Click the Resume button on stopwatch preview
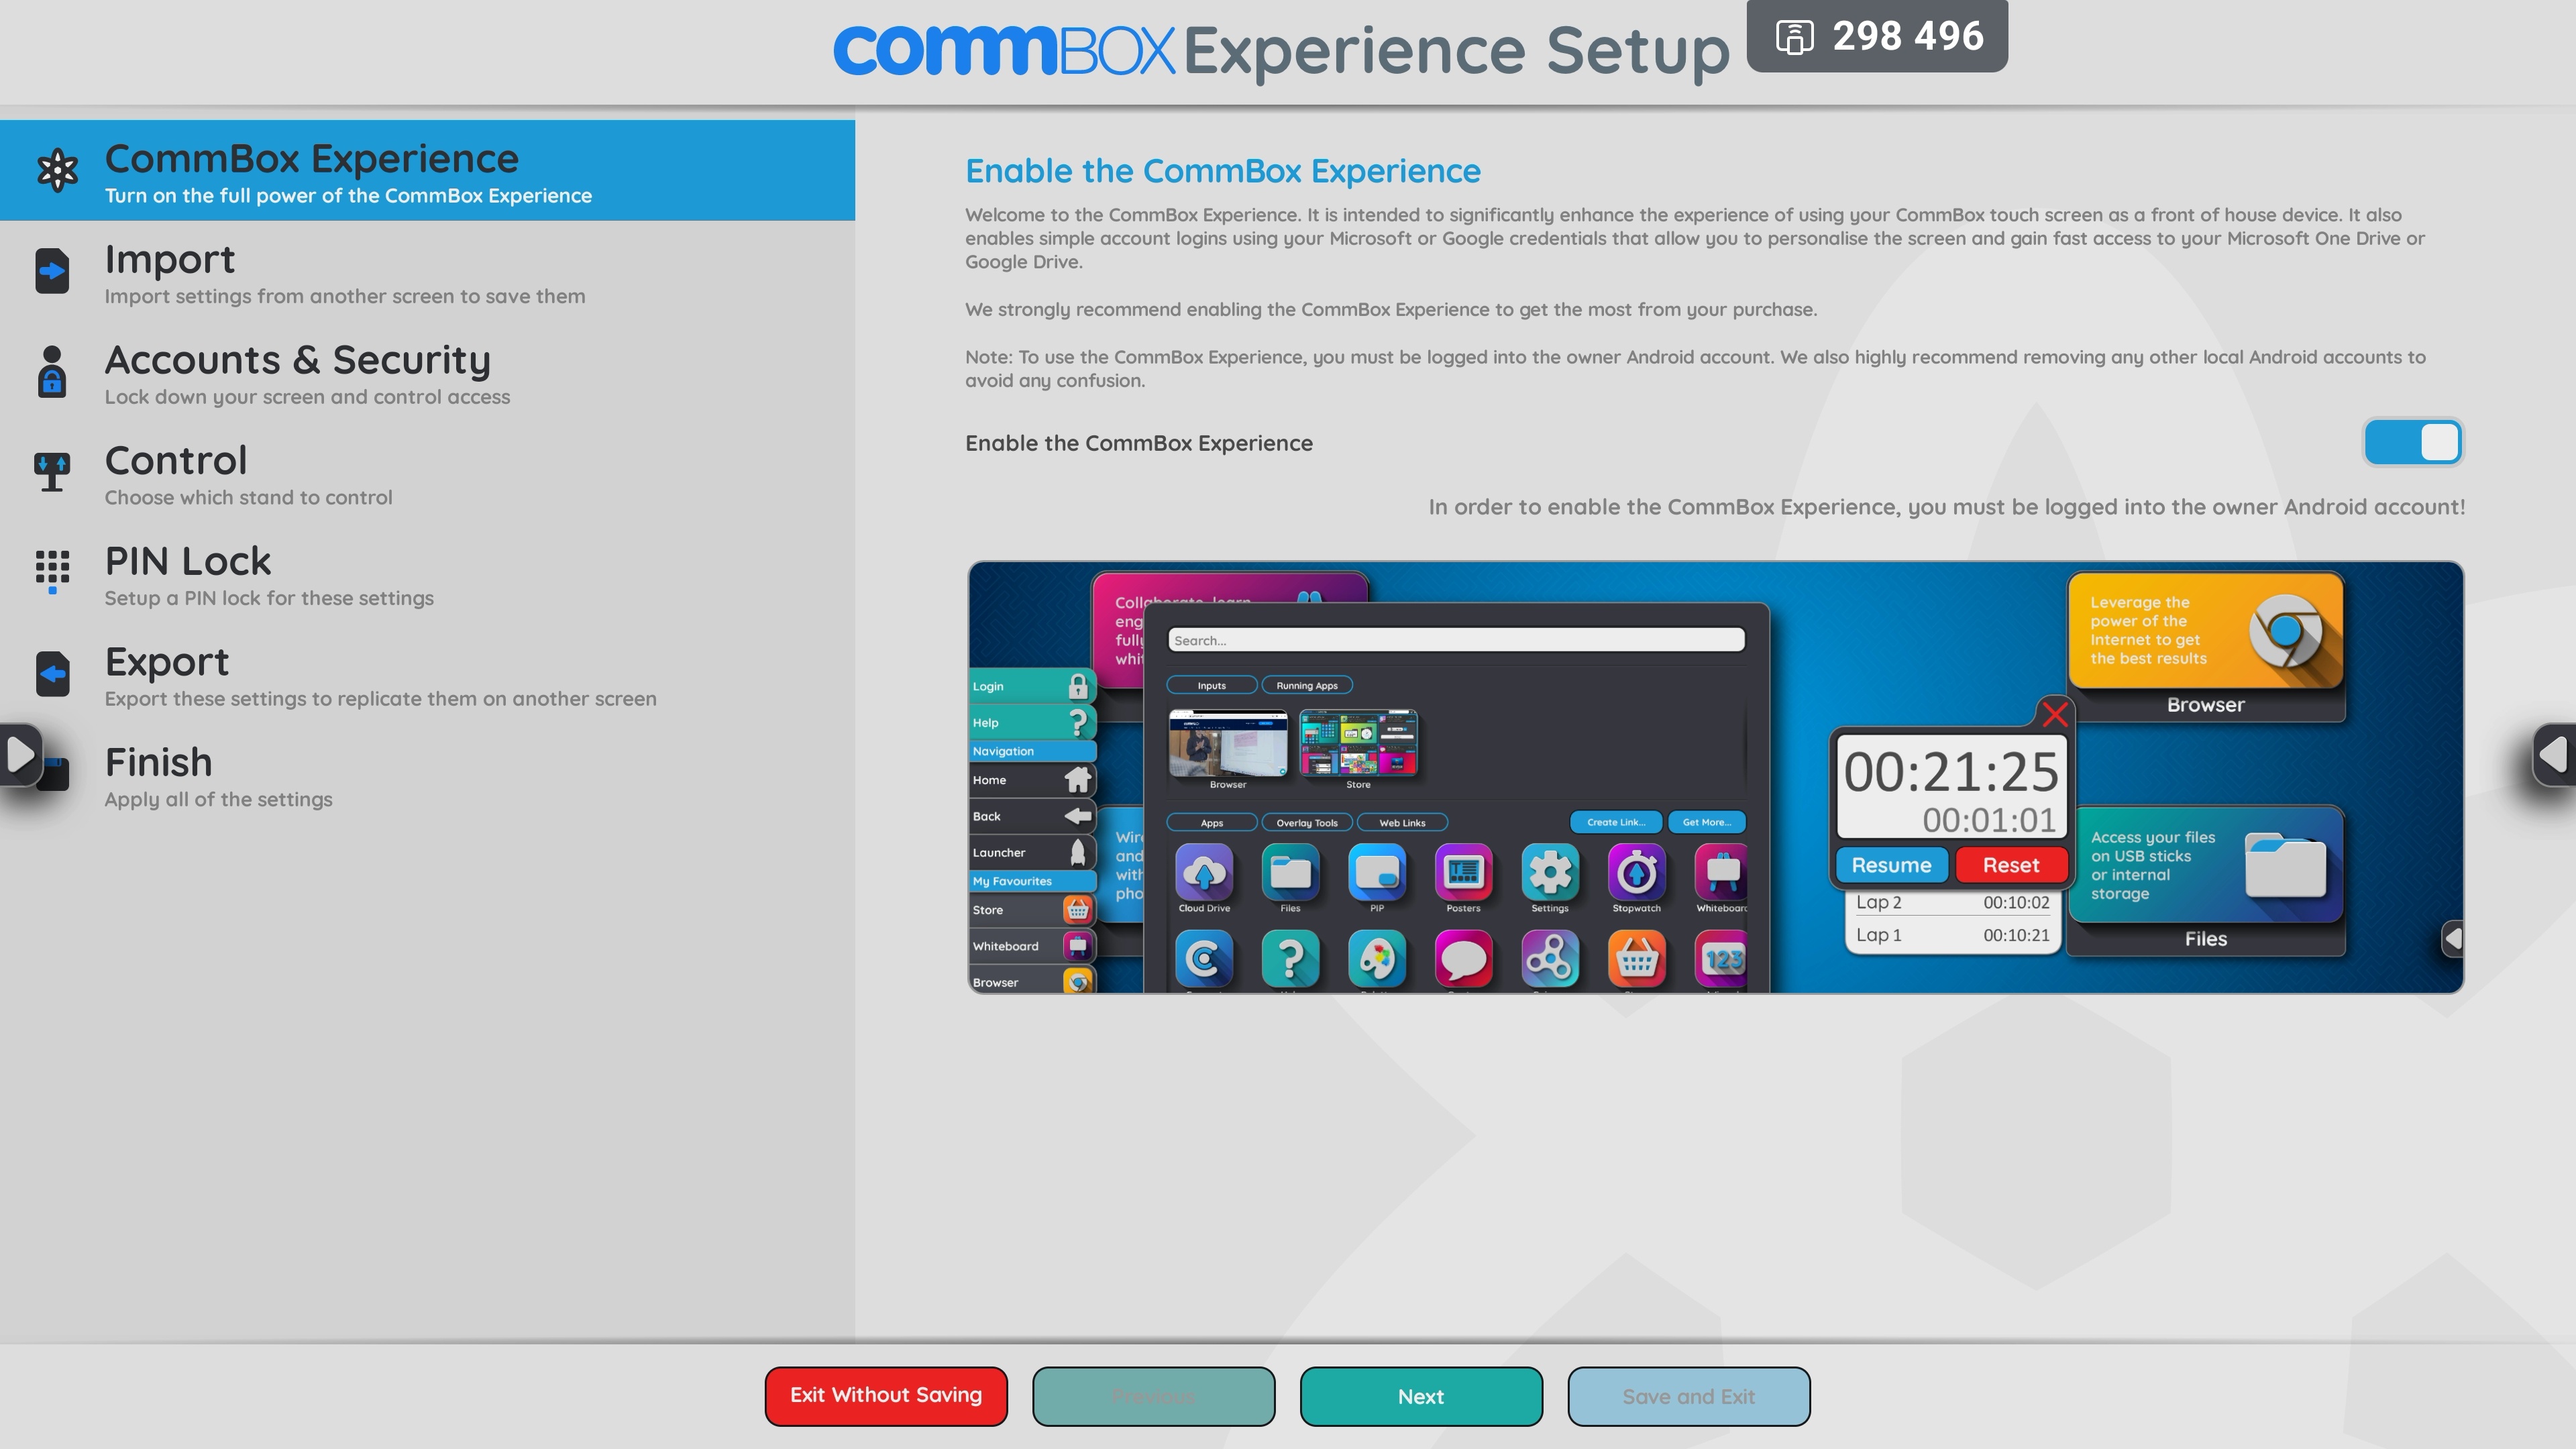 pos(1891,865)
